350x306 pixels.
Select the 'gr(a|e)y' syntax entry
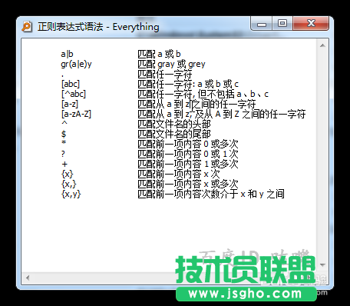76,64
